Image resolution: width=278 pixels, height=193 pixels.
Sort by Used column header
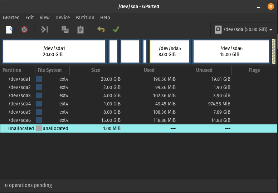[149, 70]
